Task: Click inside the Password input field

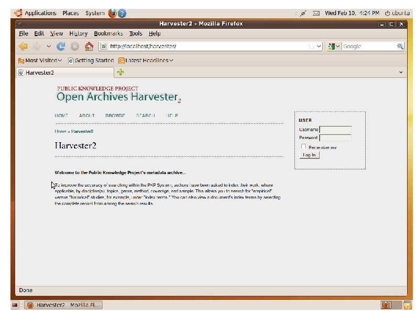Action: tap(335, 137)
